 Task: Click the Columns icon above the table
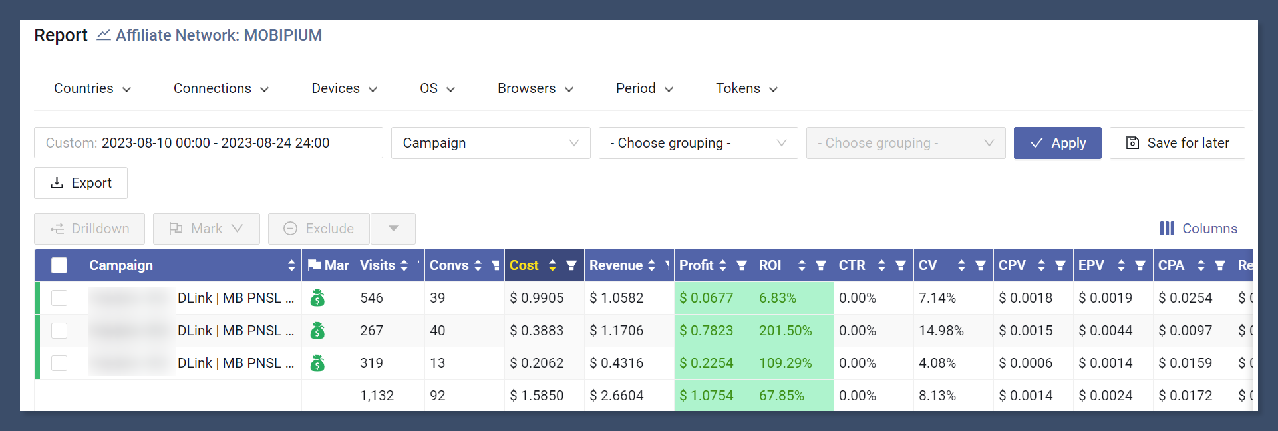(x=1167, y=229)
